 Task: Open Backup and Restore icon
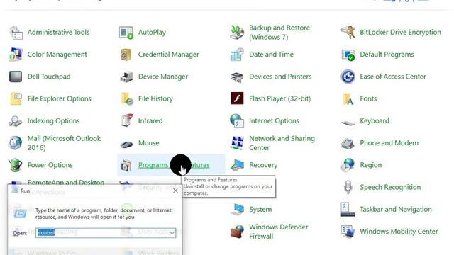237,33
